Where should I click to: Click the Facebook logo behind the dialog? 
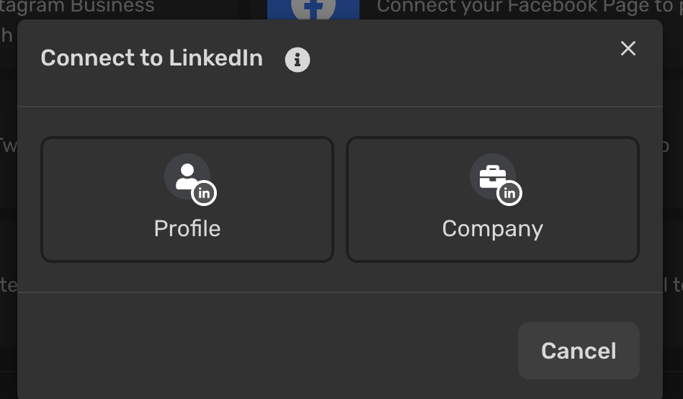(313, 9)
